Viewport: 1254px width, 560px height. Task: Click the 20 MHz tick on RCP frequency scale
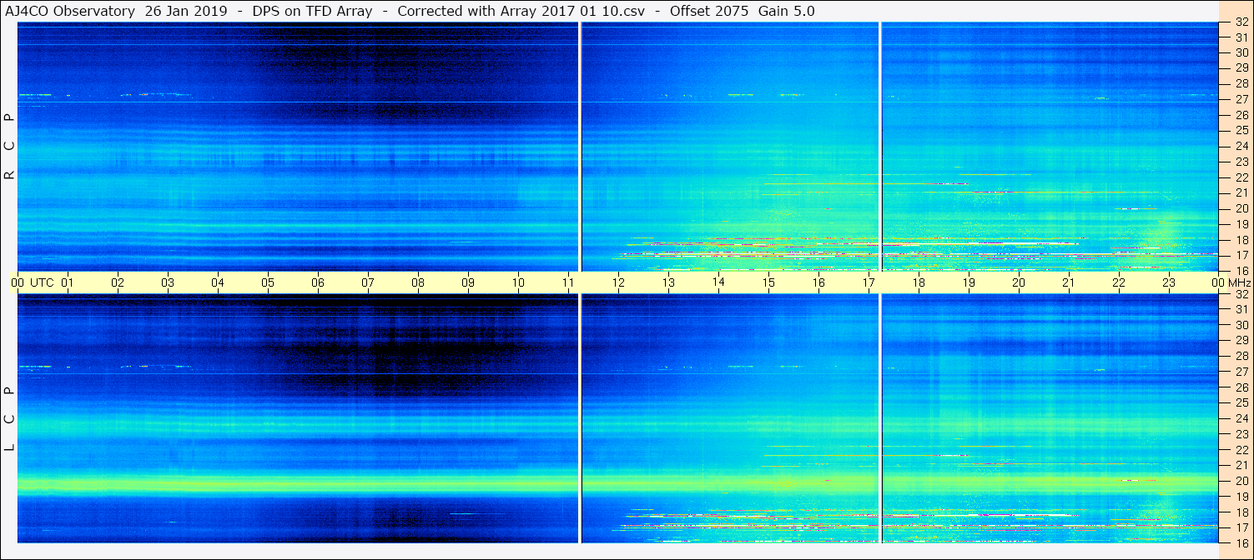coord(1241,208)
